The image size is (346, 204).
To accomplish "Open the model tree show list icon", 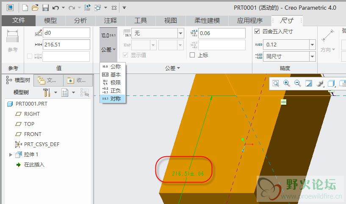I will click(65, 92).
